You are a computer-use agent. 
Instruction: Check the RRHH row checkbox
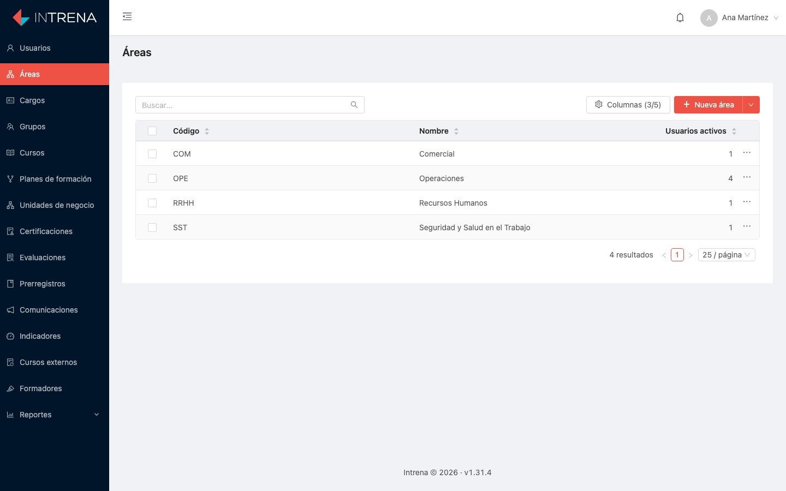point(152,203)
